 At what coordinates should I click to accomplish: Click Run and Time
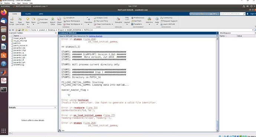pyautogui.click(x=101, y=21)
